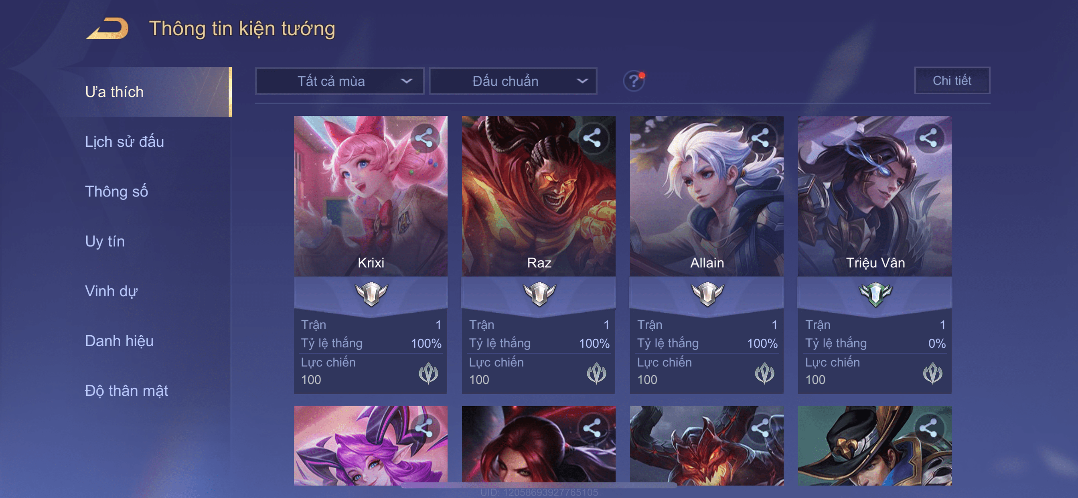Click Raz's silver rank badge
Screen dimensions: 1078x498
(539, 294)
